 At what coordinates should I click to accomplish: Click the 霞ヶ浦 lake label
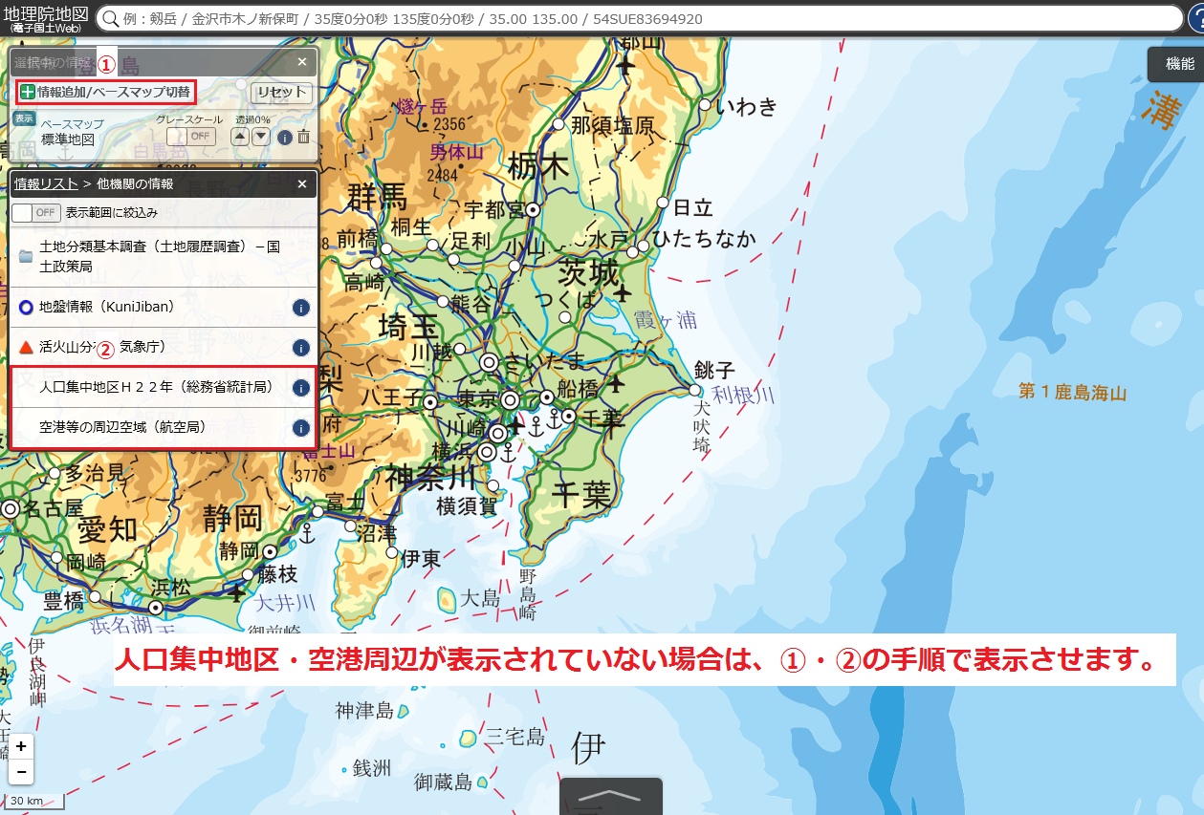click(665, 321)
